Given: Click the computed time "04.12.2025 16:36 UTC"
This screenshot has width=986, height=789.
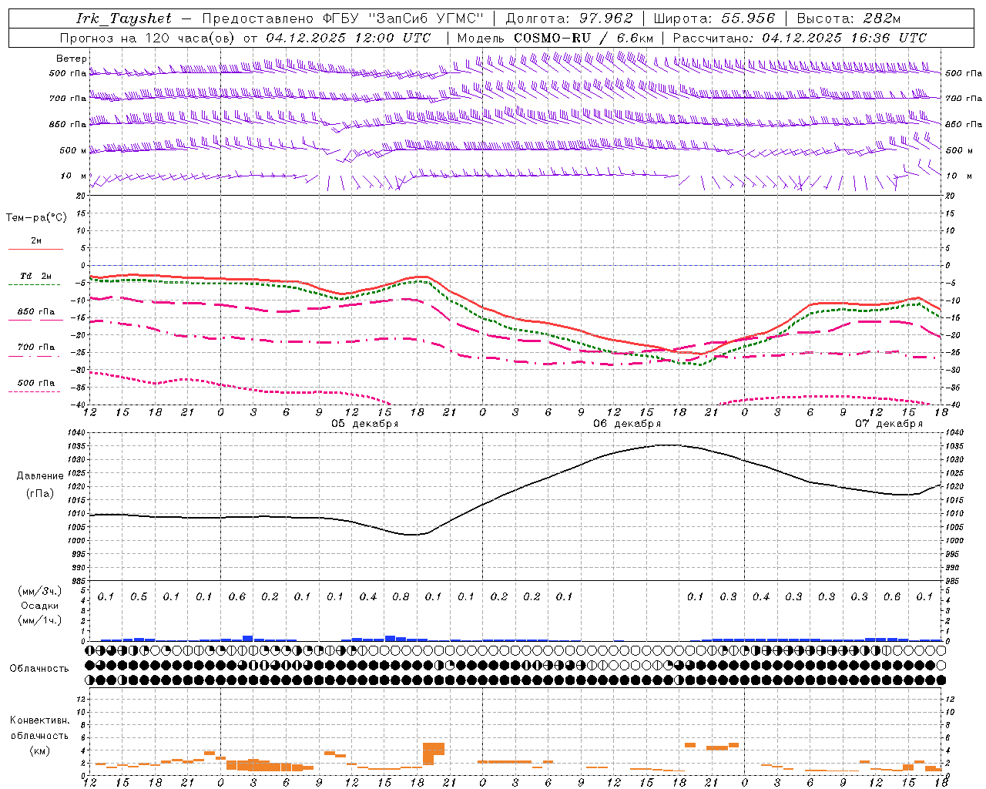Looking at the screenshot, I should [844, 38].
